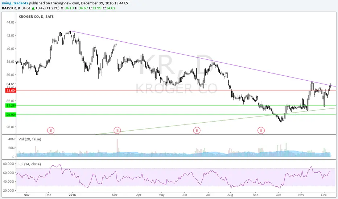The image size is (338, 199).
Task: Click the 34.61 current price label
Action: pos(11,84)
